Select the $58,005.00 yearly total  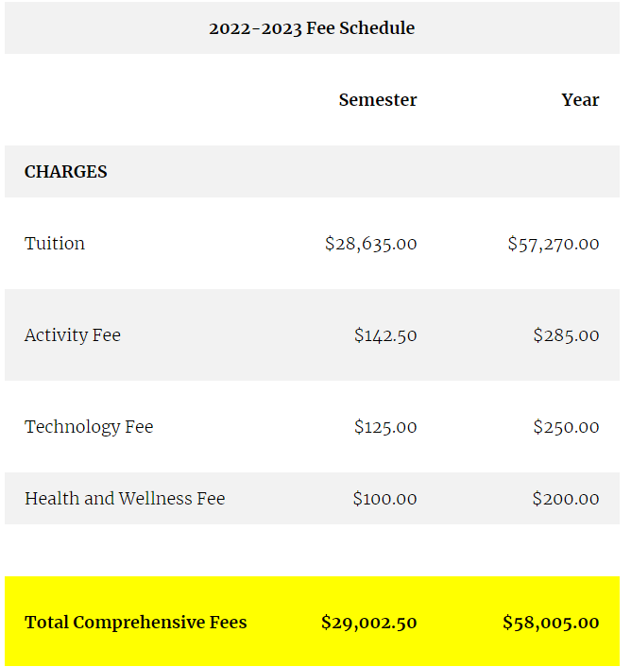pyautogui.click(x=551, y=623)
